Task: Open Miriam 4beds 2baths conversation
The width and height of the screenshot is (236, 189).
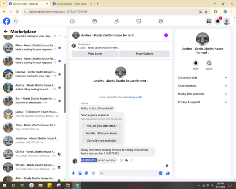Action: coord(32,167)
